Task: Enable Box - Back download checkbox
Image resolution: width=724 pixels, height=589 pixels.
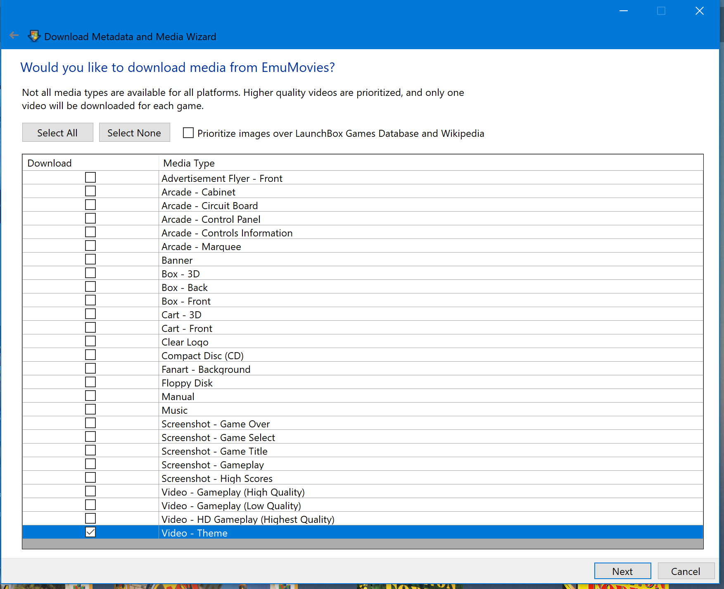Action: pos(90,286)
